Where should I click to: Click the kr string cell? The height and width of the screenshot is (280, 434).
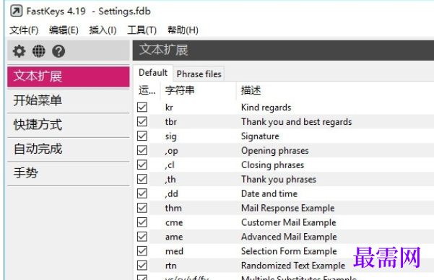169,108
